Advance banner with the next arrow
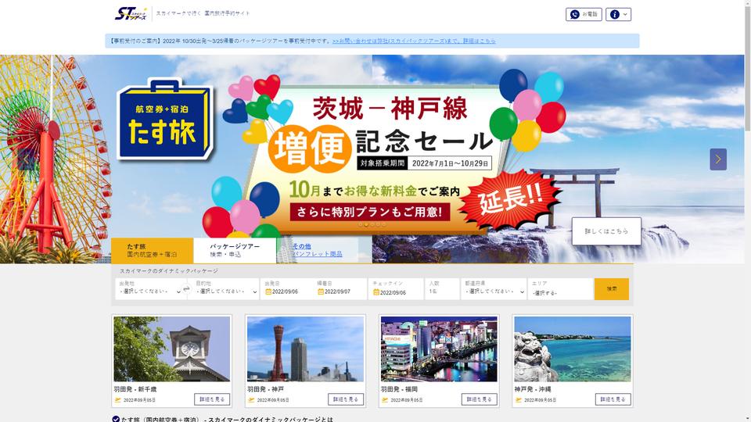 point(718,159)
